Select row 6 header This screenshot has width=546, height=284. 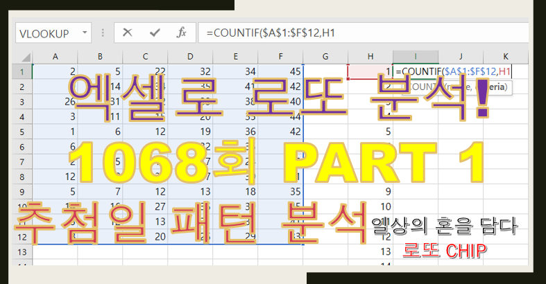coord(22,147)
